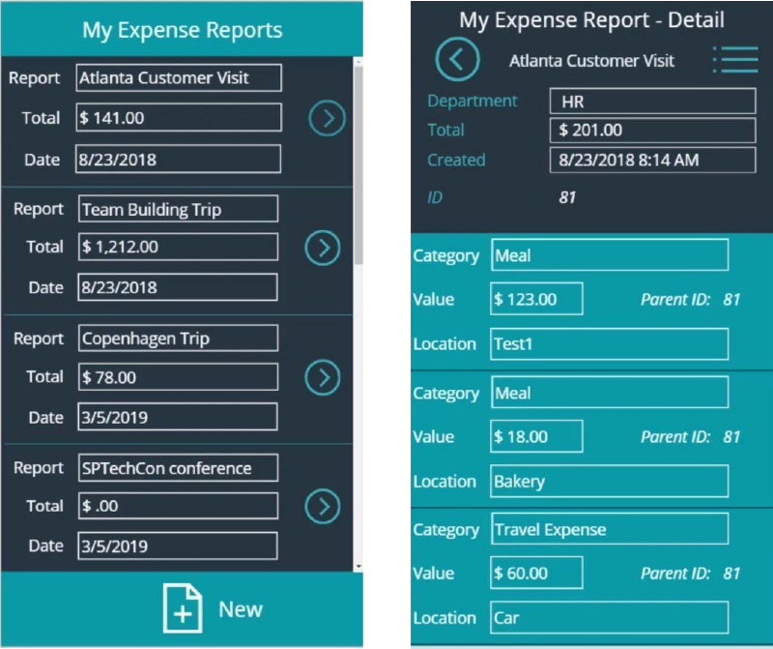Screen dimensions: 773x649
Task: Click the Department HR field
Action: [x=653, y=102]
